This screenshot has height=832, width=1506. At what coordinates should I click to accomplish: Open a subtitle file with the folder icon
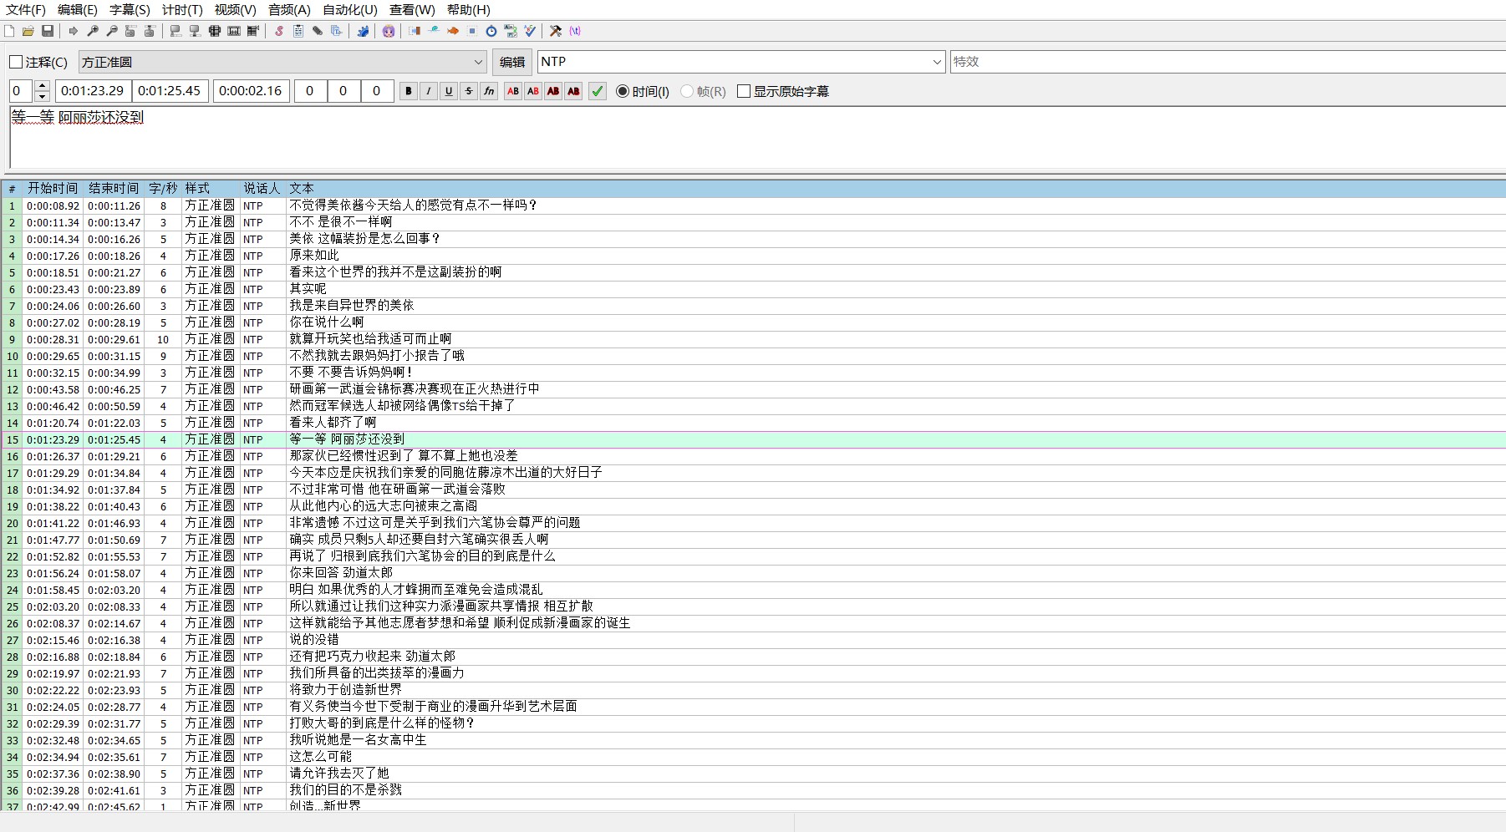coord(28,31)
